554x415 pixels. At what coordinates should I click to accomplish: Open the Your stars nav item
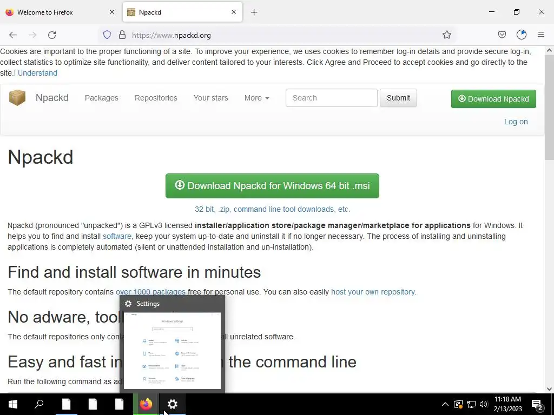tap(210, 98)
